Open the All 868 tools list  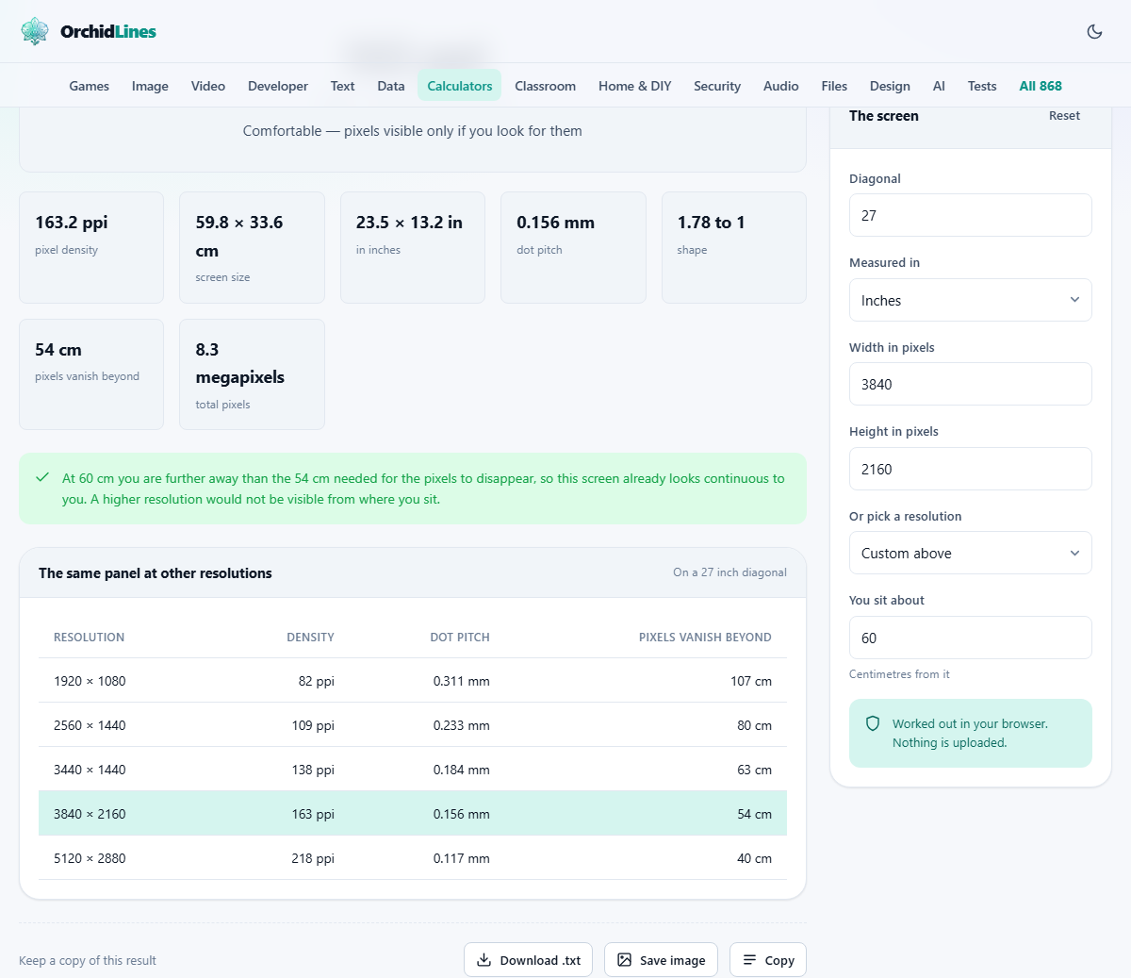1040,86
